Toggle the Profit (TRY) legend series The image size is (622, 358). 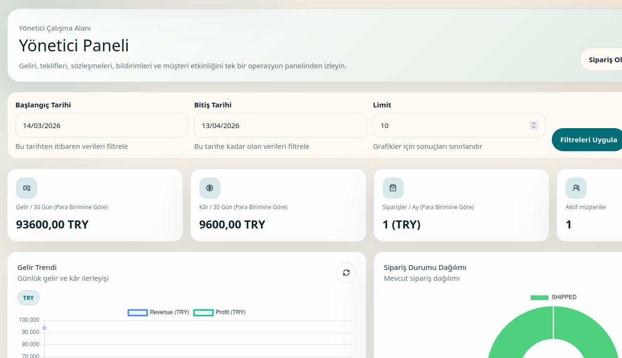220,312
